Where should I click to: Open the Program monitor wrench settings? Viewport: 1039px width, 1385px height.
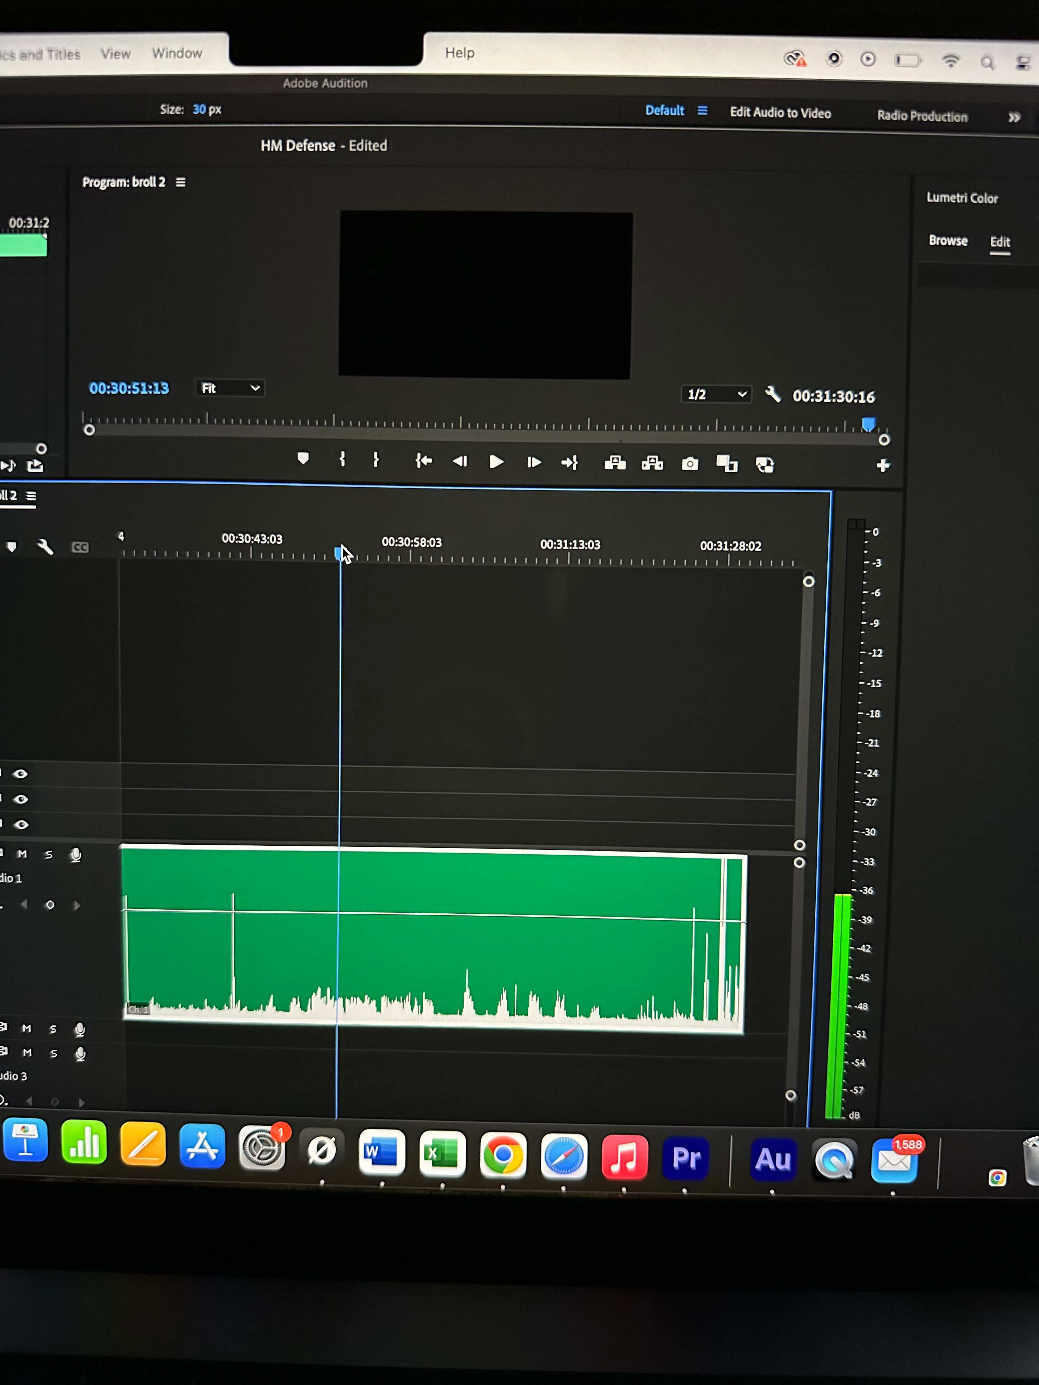pyautogui.click(x=773, y=394)
